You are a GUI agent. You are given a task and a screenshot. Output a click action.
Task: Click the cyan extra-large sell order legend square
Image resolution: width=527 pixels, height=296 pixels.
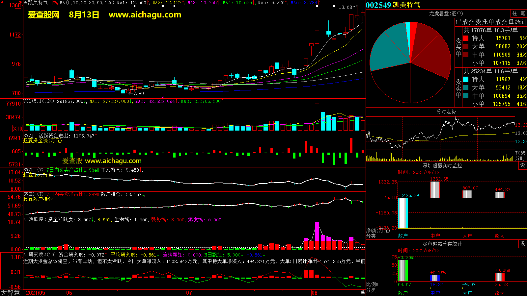coord(466,79)
